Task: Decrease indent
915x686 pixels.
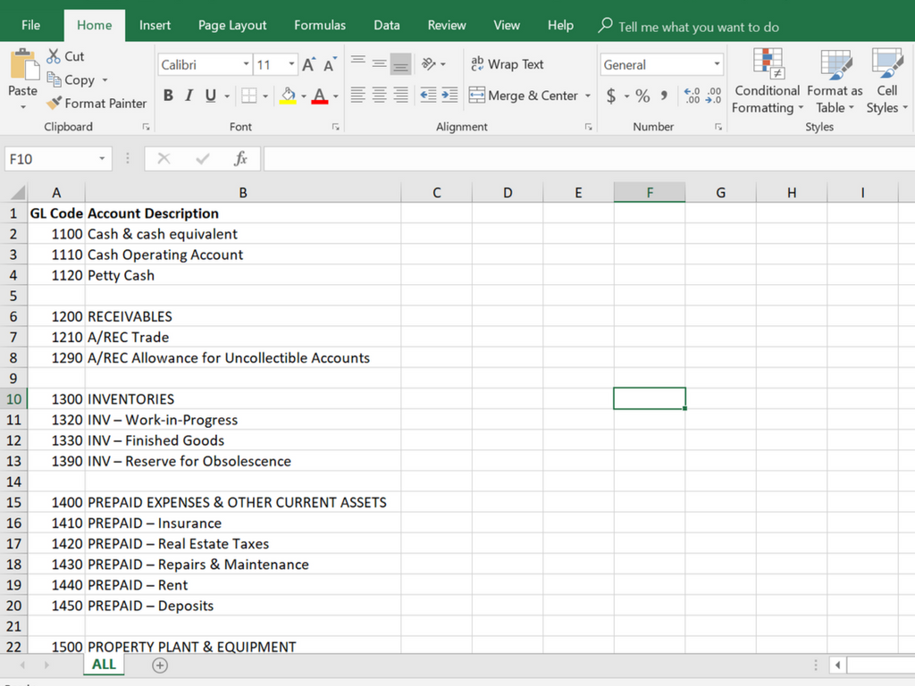Action: [x=428, y=95]
